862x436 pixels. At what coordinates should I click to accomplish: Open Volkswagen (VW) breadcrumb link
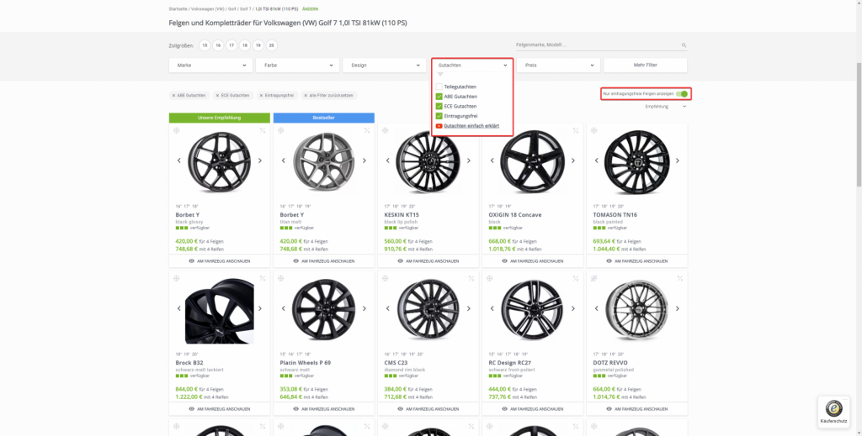click(208, 9)
